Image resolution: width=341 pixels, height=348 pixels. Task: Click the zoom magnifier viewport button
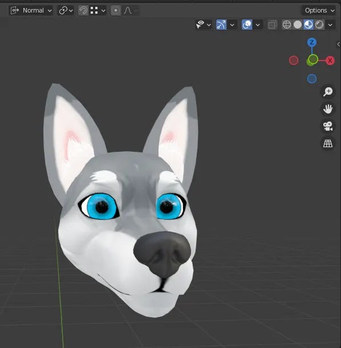tap(328, 91)
